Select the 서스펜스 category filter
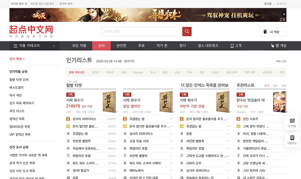Image resolution: width=301 pixels, height=179 pixels. [x=267, y=72]
